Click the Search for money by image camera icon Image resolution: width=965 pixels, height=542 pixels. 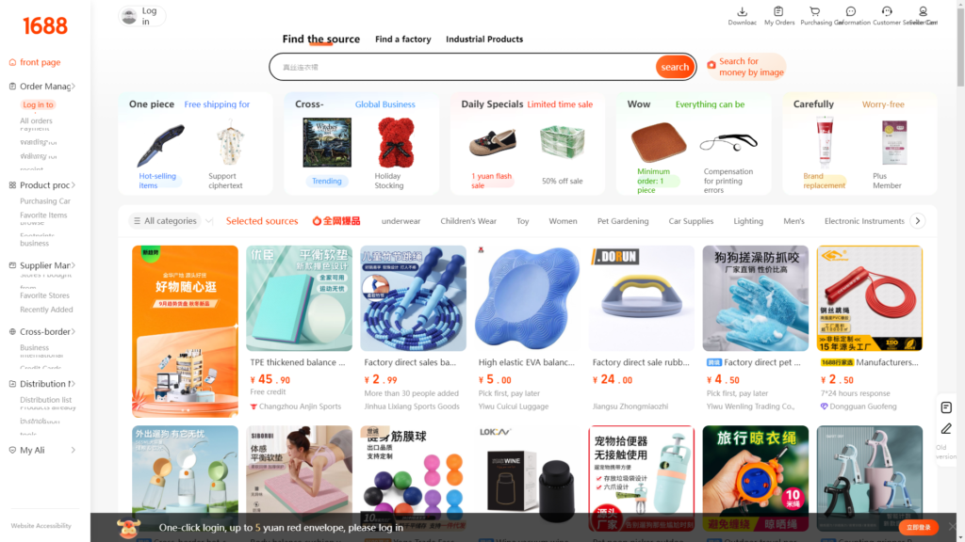point(711,65)
